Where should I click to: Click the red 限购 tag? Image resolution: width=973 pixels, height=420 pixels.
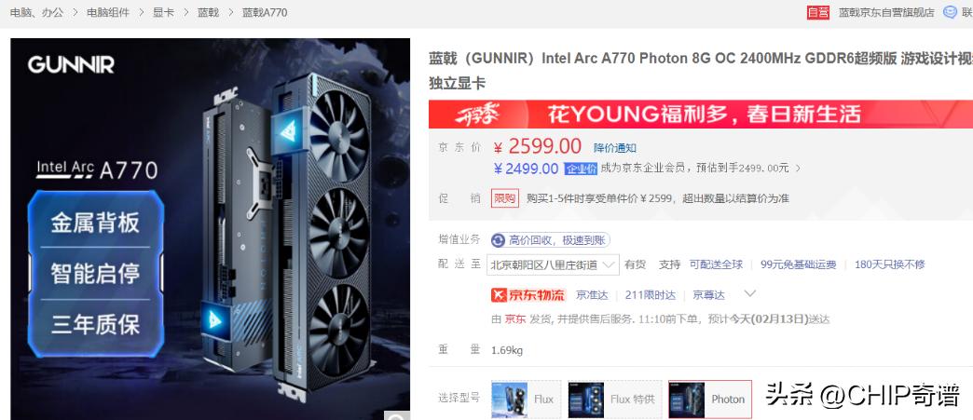point(504,198)
